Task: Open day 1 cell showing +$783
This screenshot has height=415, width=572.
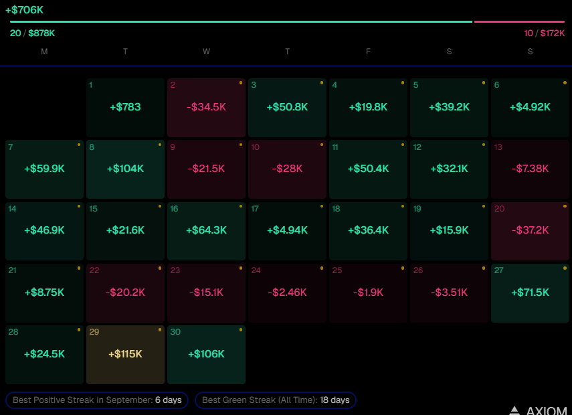Action: 126,108
